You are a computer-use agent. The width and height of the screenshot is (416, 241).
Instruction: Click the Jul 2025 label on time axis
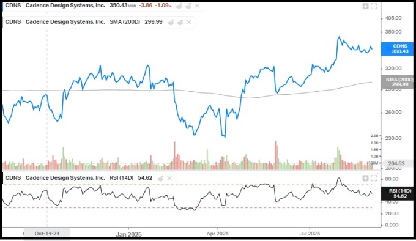point(310,234)
